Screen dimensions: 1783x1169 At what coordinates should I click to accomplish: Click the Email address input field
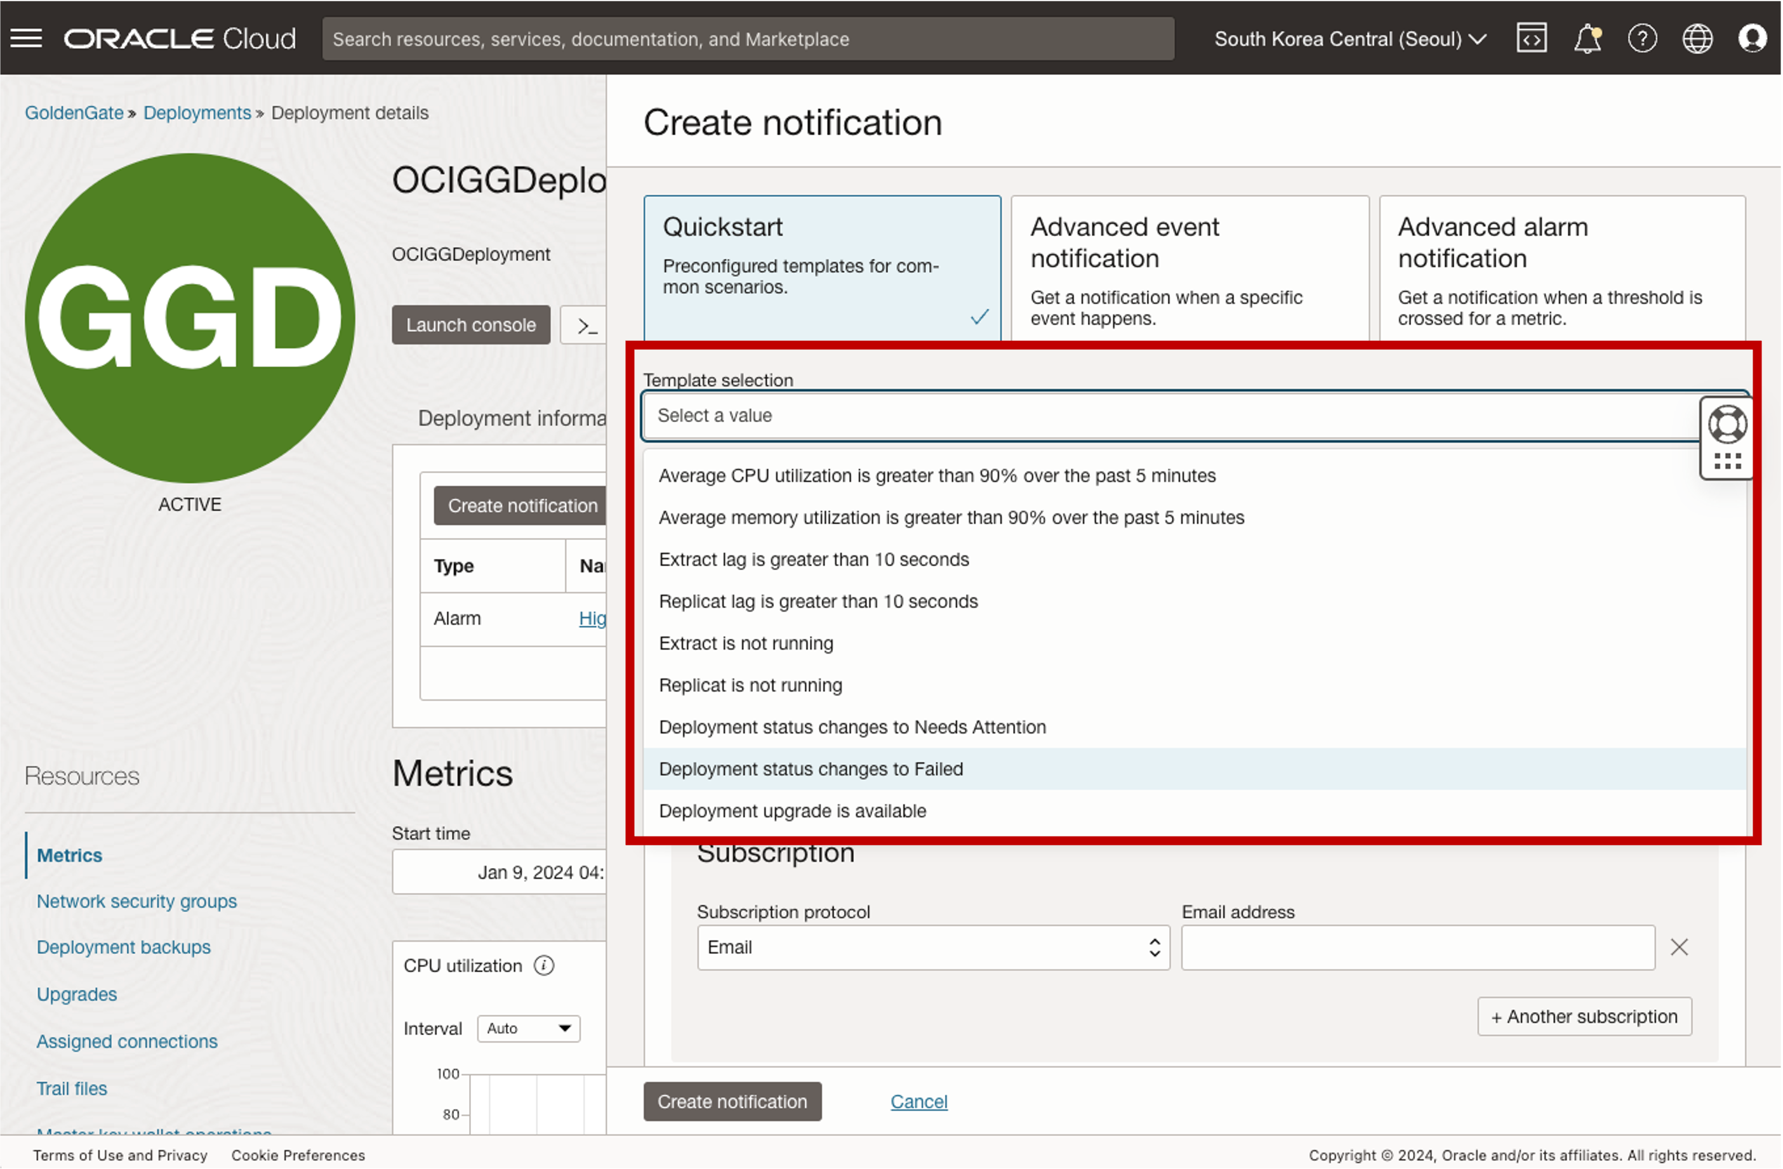pos(1418,948)
